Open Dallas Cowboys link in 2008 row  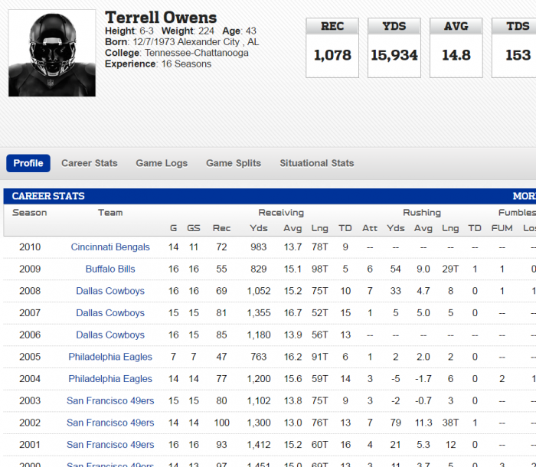tap(110, 291)
